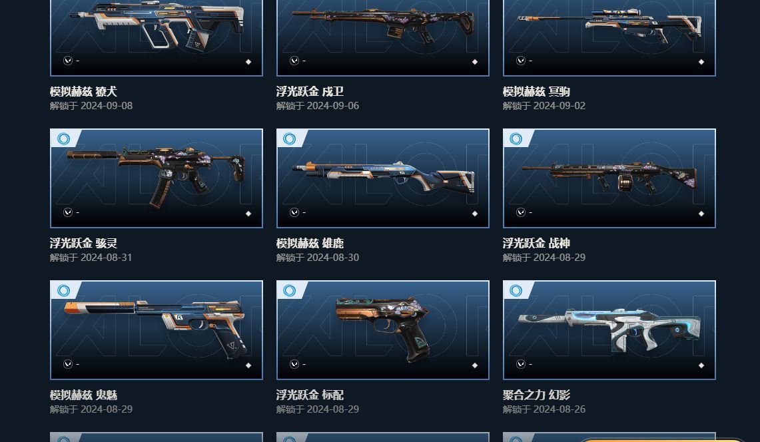
Task: Click the diamond rarity icon on 浮光跃金 战神 card
Action: click(x=701, y=213)
